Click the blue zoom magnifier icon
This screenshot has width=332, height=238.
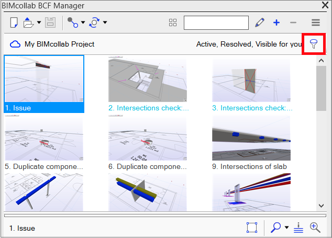click(x=275, y=228)
